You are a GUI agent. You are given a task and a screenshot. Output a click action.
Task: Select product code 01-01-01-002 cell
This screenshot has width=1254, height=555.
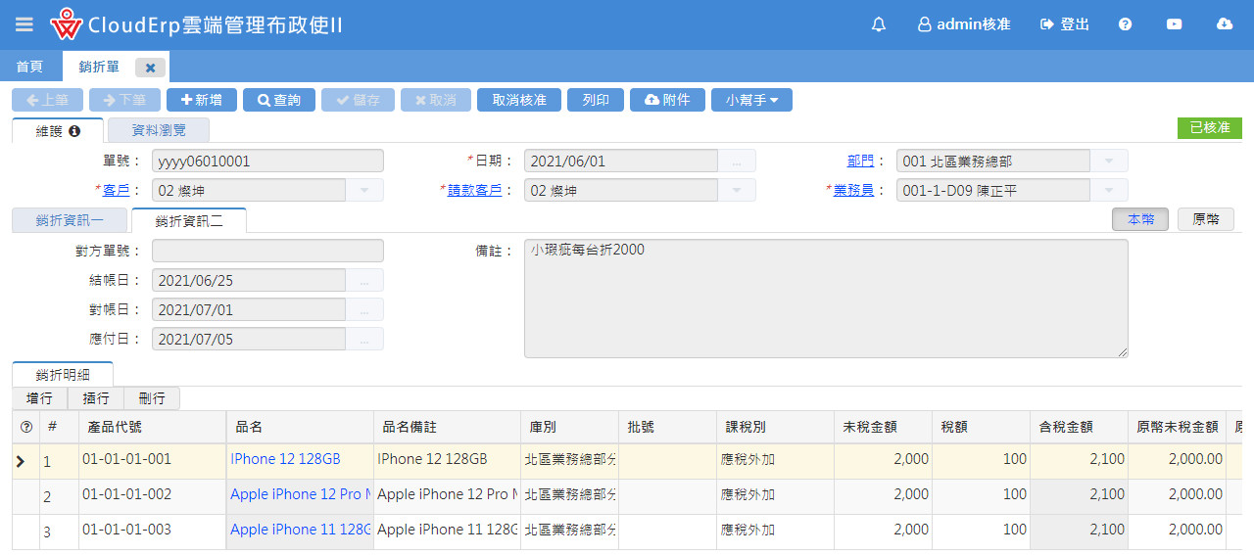[x=152, y=495]
